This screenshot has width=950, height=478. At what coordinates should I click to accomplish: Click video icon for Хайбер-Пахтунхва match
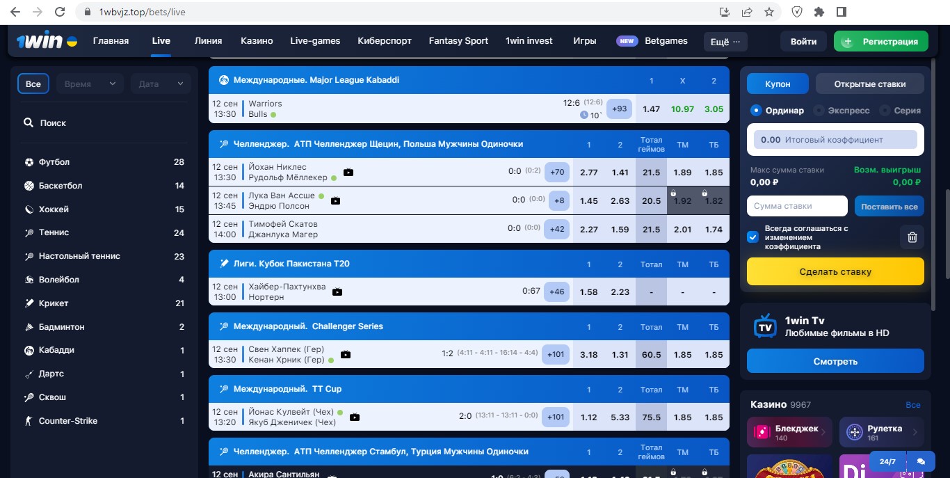point(337,292)
